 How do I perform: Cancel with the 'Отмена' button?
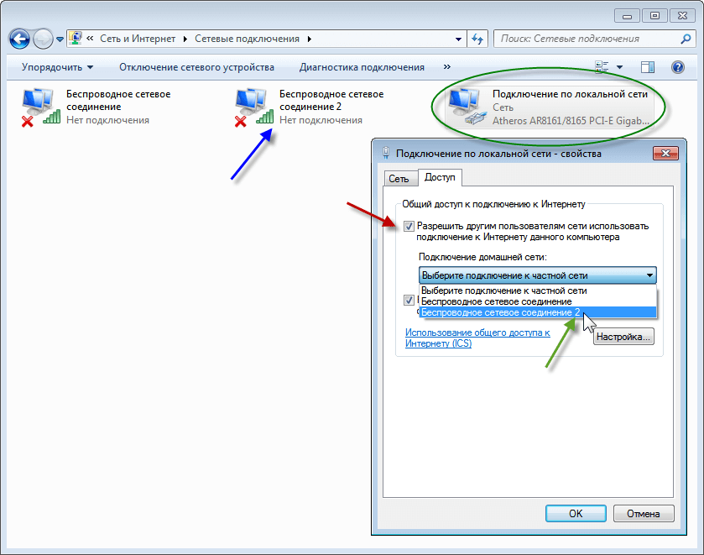tap(644, 514)
